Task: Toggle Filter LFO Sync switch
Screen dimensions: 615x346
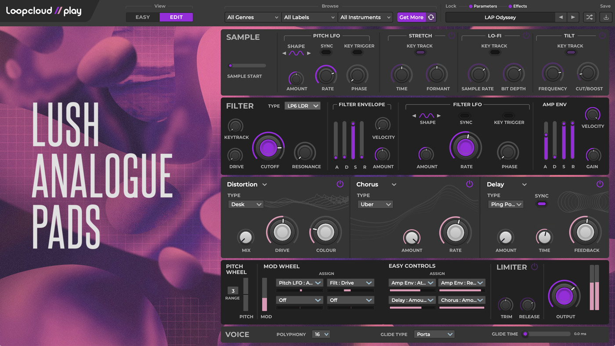Action: pyautogui.click(x=465, y=116)
